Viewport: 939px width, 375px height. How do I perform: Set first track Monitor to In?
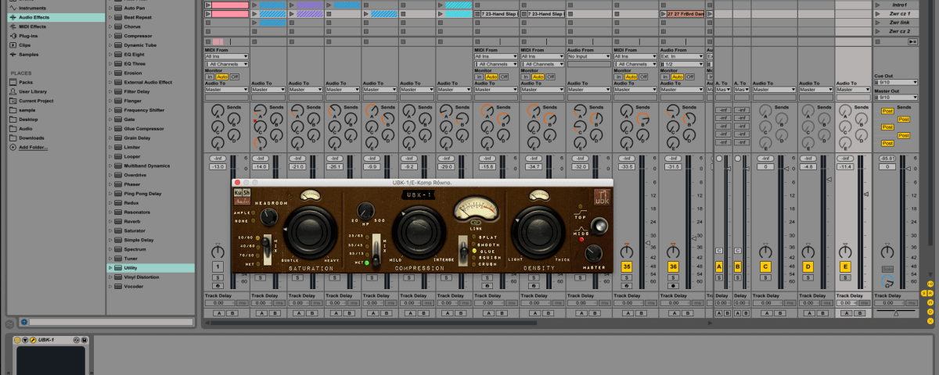(210, 77)
